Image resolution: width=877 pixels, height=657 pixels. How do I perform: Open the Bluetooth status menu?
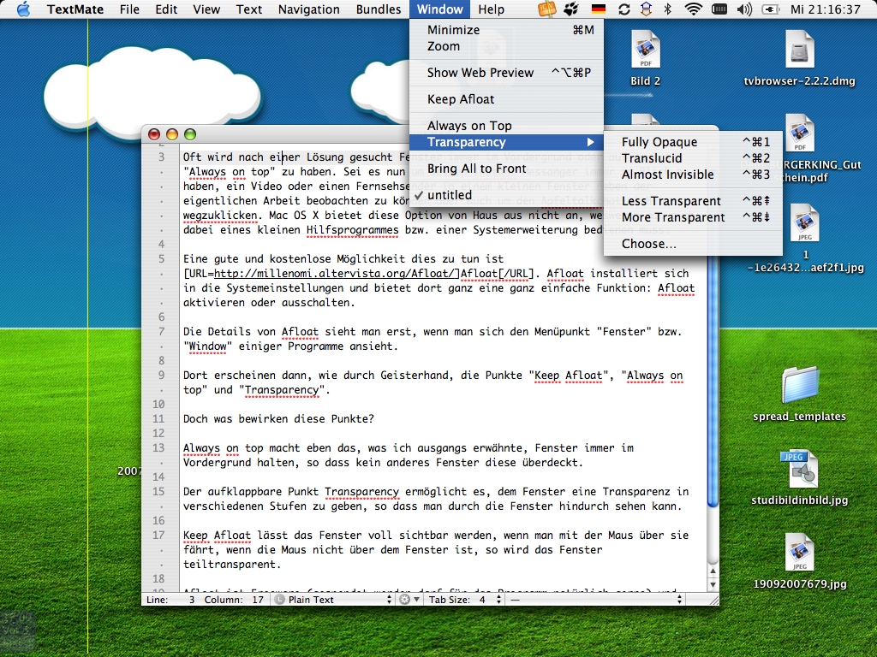coord(667,9)
